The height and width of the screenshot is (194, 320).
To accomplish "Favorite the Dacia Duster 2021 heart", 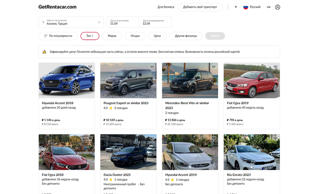I will [152, 139].
